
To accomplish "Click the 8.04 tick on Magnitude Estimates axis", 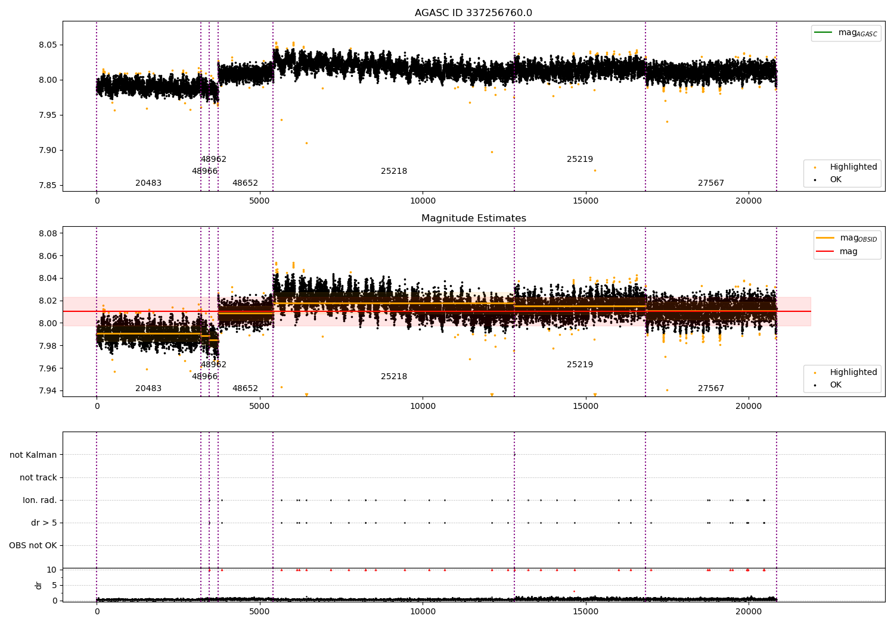I will (48, 279).
